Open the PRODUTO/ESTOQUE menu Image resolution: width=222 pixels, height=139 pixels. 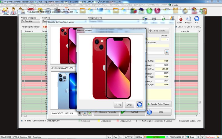pyautogui.click(x=50, y=5)
